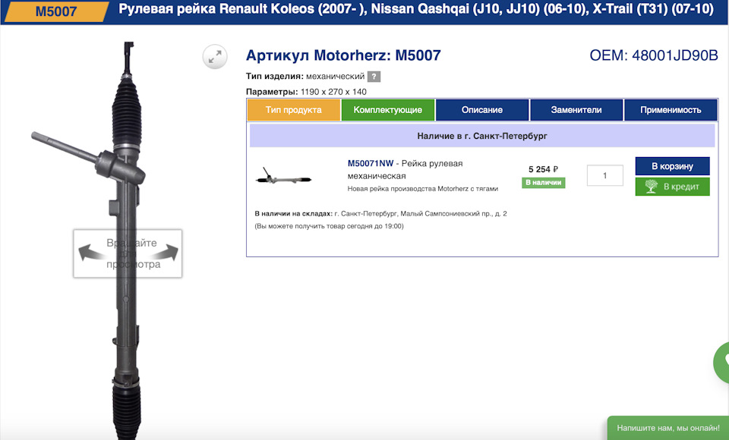The image size is (729, 440).
Task: Click the quantity input field showing 1
Action: tap(605, 176)
